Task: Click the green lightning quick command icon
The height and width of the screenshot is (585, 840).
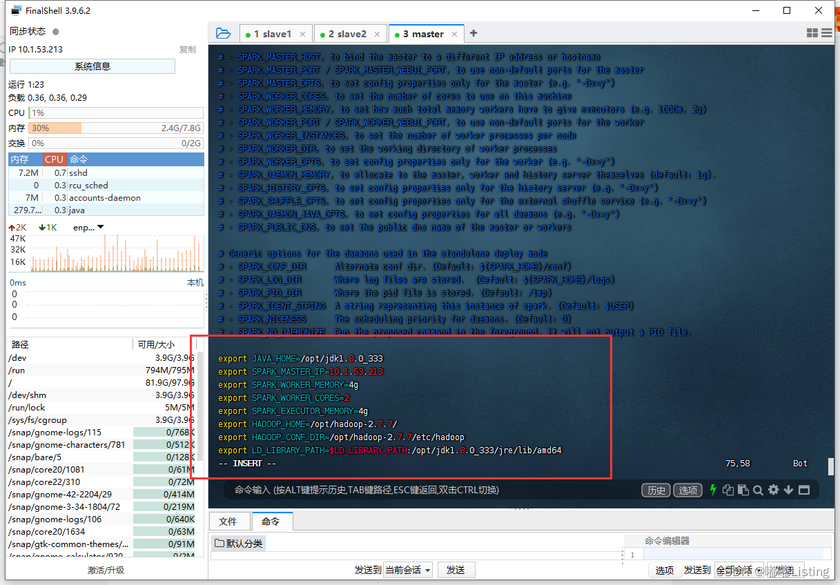Action: (713, 490)
